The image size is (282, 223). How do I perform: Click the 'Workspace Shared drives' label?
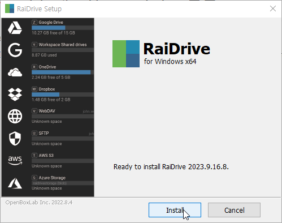click(x=63, y=45)
